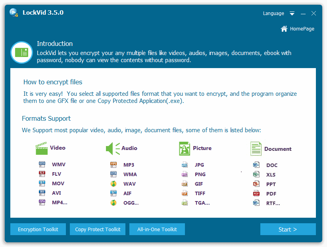Open the Language dropdown arrow

click(292, 13)
